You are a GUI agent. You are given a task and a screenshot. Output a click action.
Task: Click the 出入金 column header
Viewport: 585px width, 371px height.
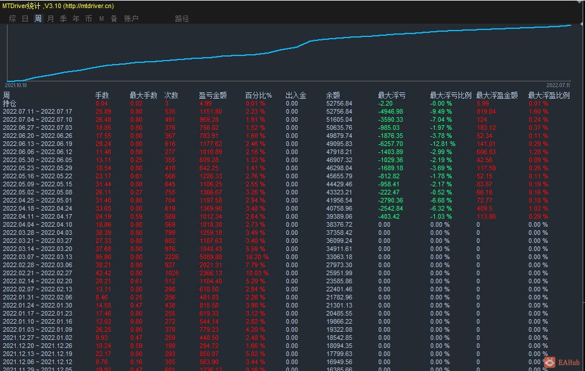[x=296, y=95]
